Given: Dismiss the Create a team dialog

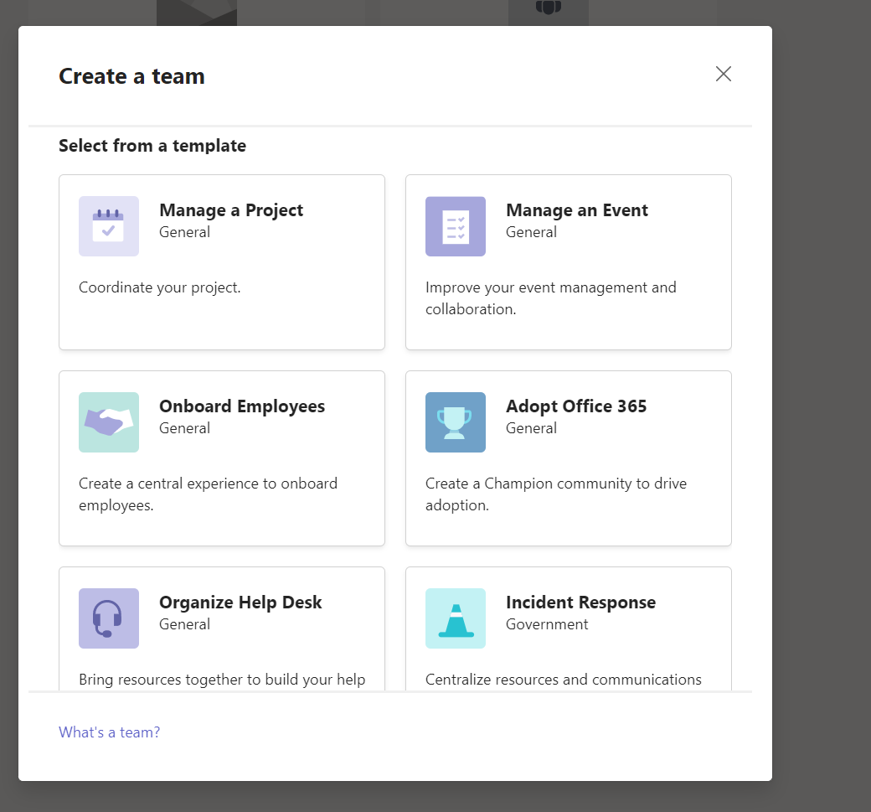Looking at the screenshot, I should pyautogui.click(x=723, y=74).
